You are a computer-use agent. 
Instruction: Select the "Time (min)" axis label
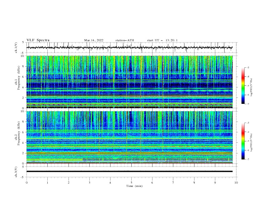point(134,186)
